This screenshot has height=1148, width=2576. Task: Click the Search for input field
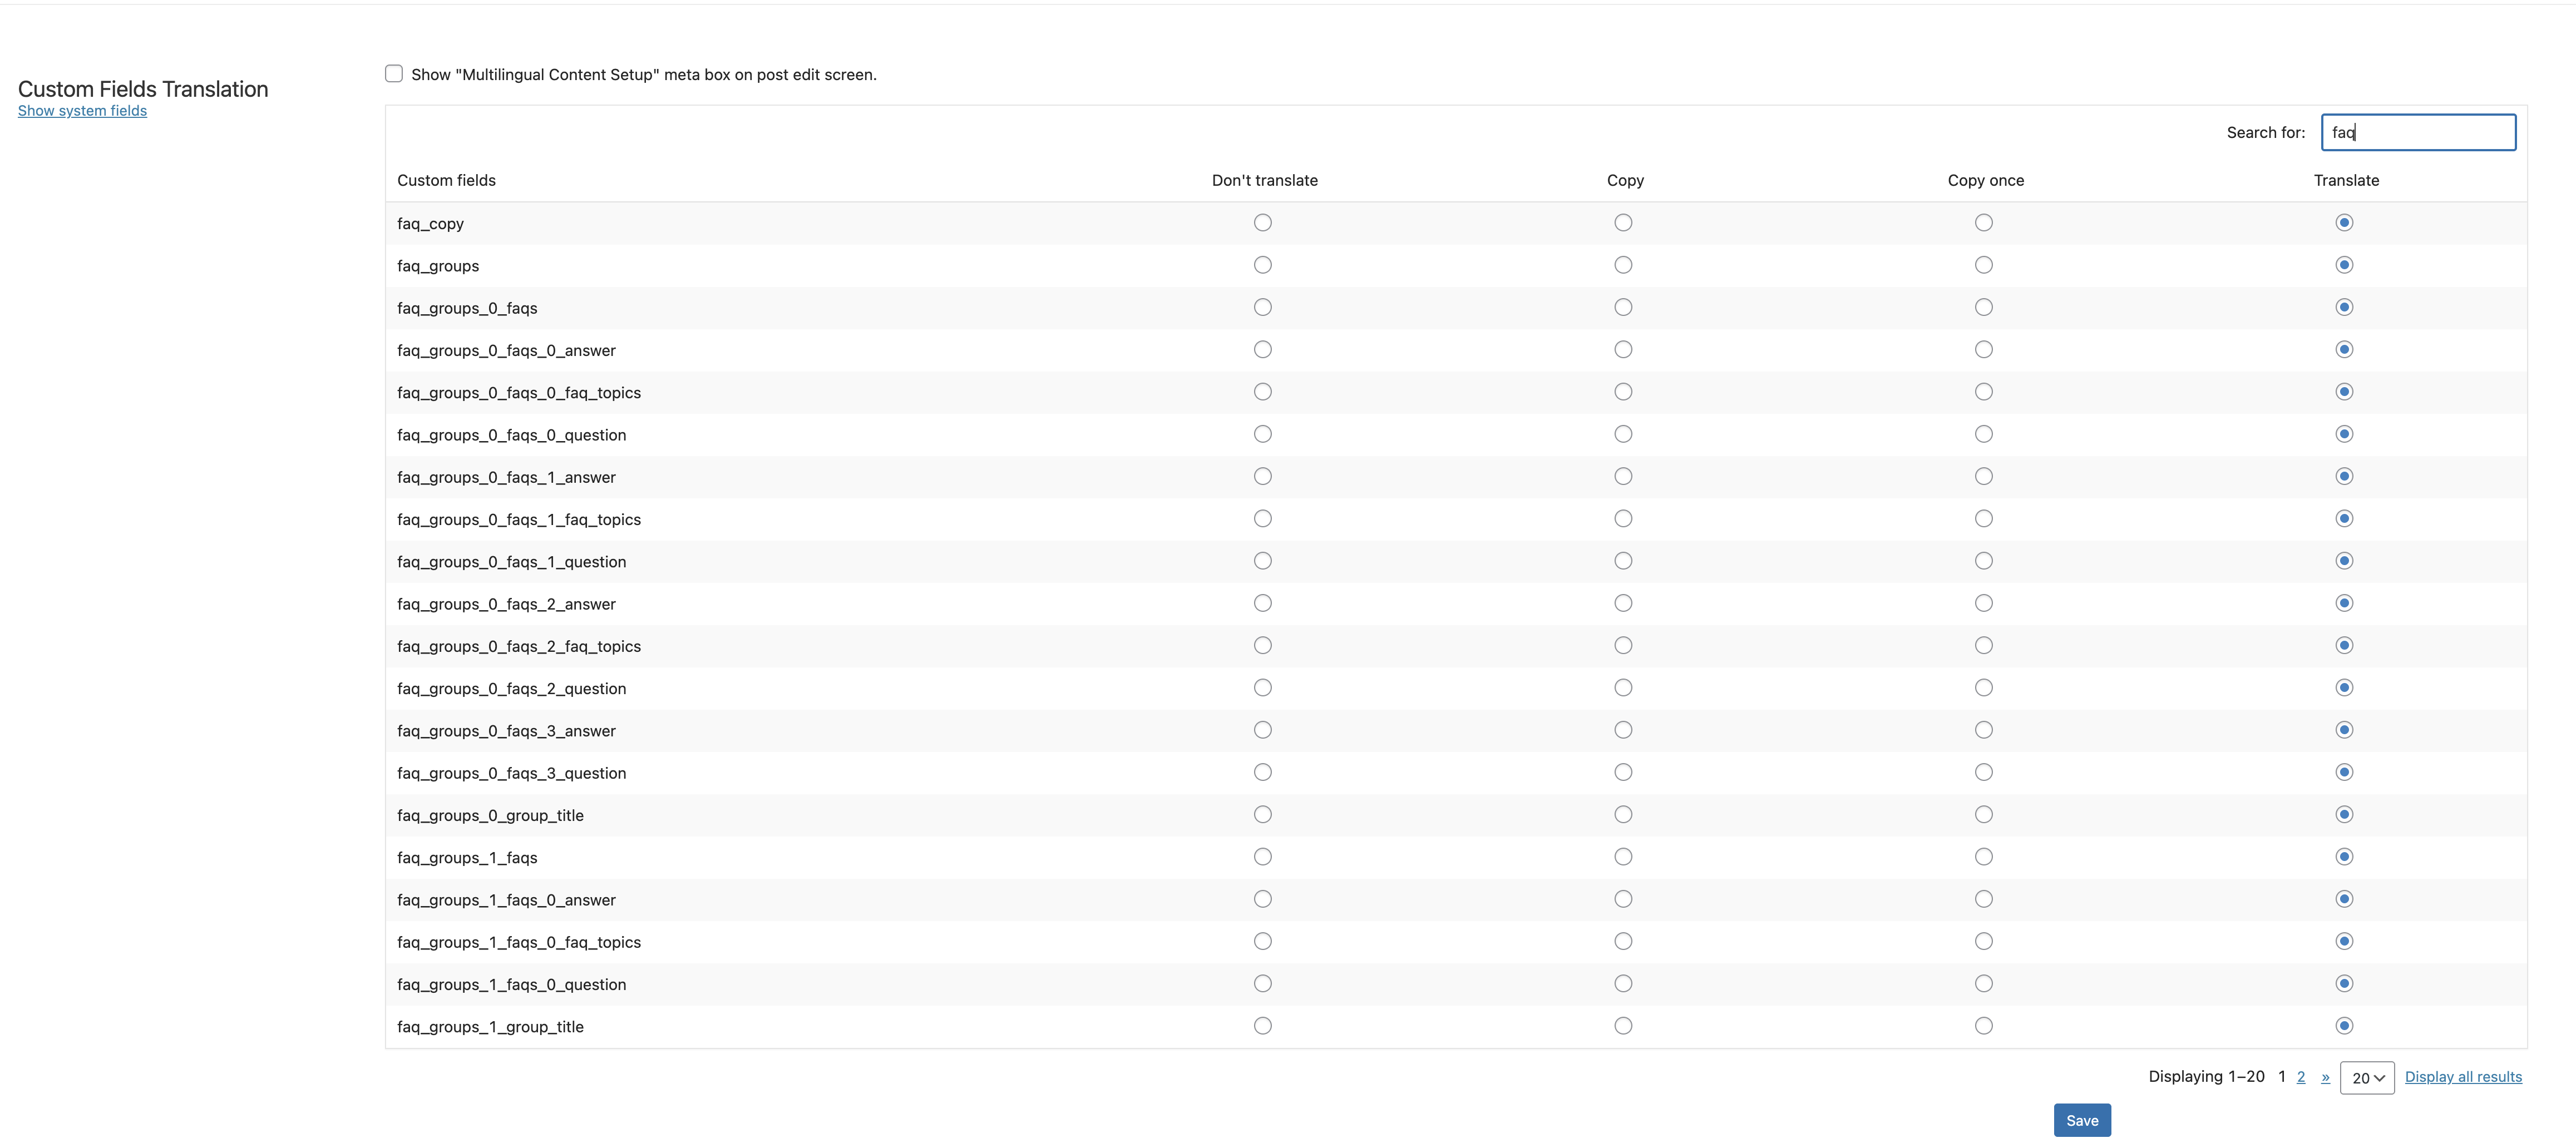(2417, 132)
